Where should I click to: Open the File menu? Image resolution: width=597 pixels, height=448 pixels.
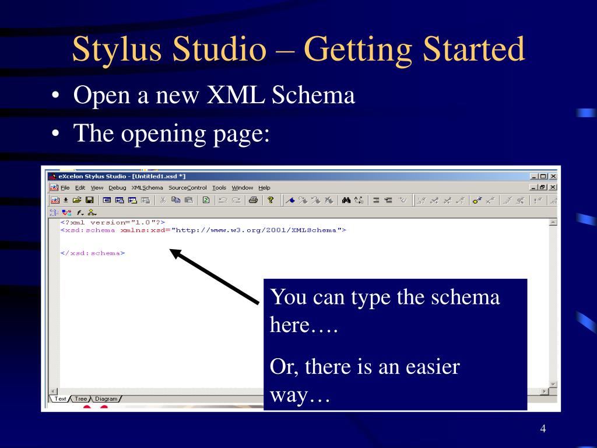tap(65, 188)
